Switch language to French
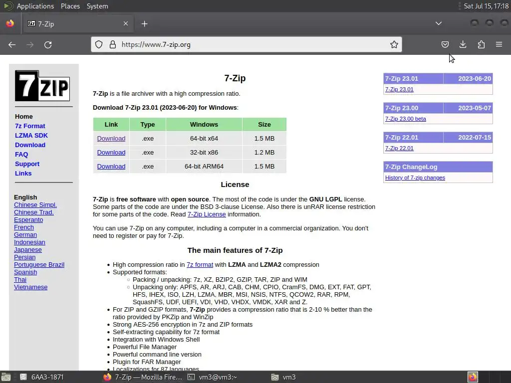This screenshot has height=383, width=511. pos(24,227)
